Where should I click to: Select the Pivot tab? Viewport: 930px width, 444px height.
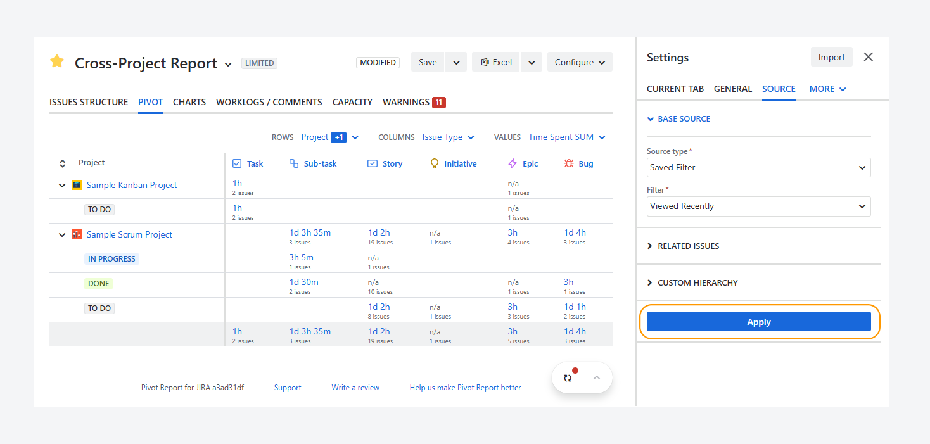tap(150, 102)
